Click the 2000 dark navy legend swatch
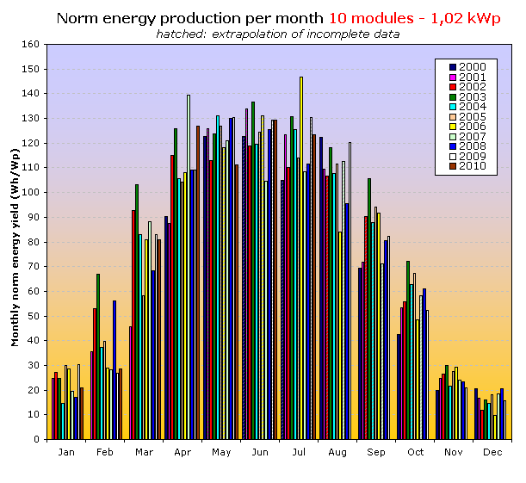The image size is (526, 483). [453, 66]
